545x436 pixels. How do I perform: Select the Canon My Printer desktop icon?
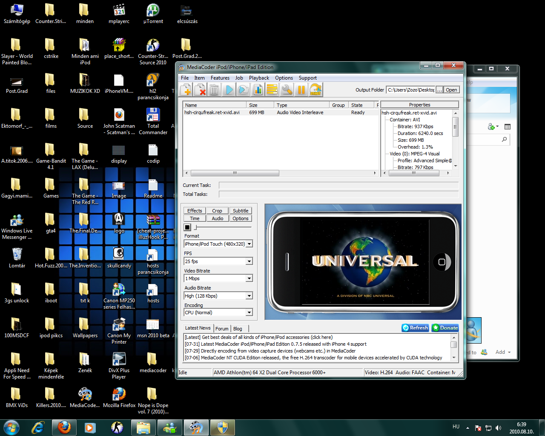click(x=119, y=331)
